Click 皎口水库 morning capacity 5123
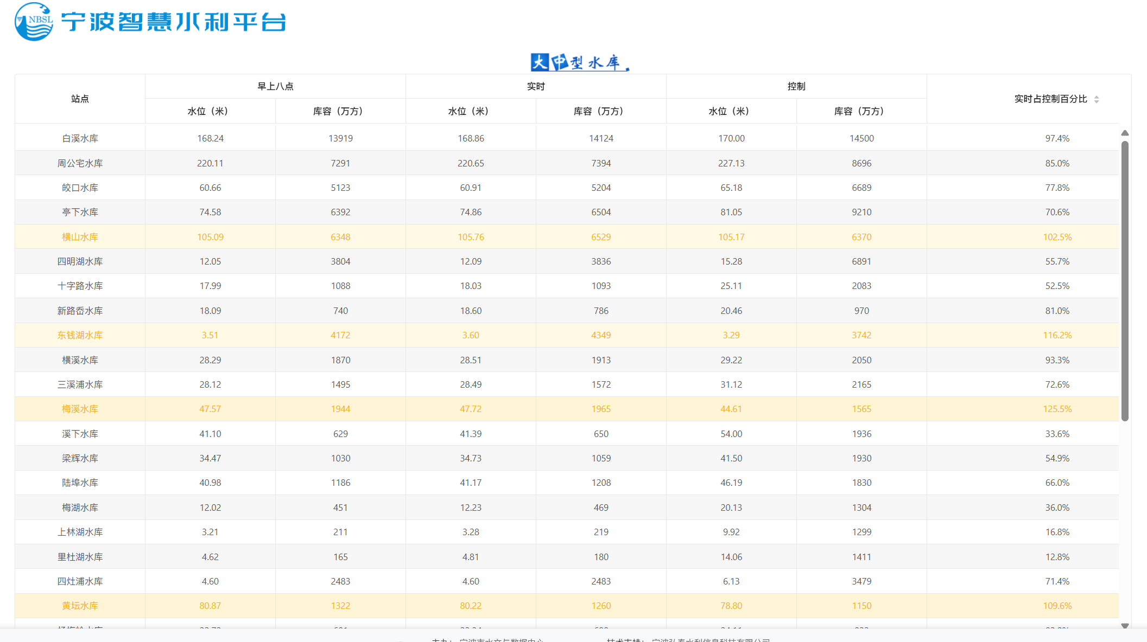 click(340, 188)
